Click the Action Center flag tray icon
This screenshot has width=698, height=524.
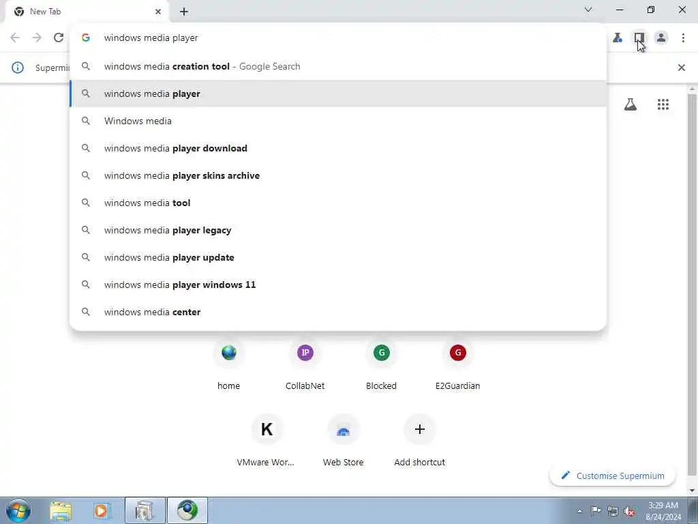click(596, 510)
